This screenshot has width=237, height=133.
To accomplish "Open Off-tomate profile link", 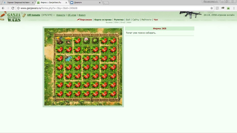I will 34,15.
